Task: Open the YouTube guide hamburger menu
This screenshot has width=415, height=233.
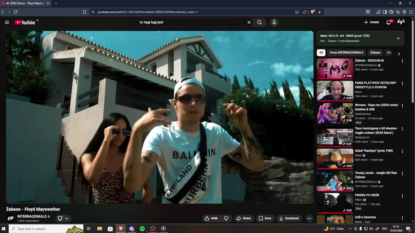Action: coord(7,22)
